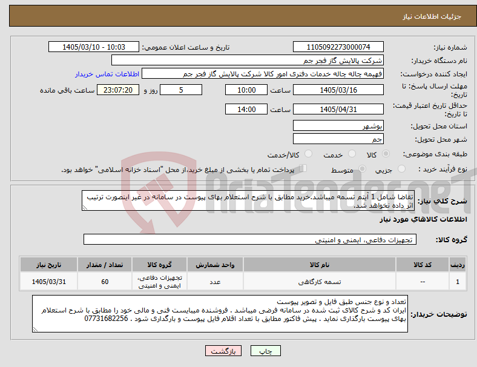Click the delivery province field بوشهر
The height and width of the screenshot is (367, 477).
pyautogui.click(x=338, y=125)
